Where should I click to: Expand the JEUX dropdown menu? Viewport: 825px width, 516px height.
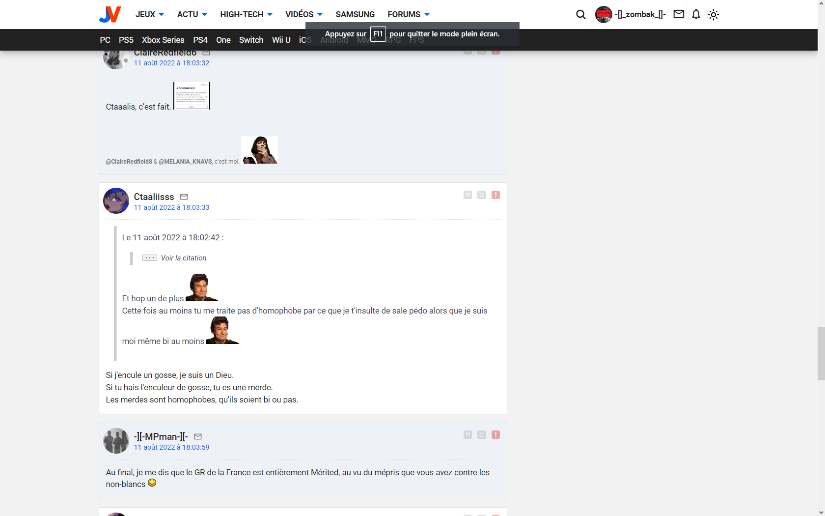tap(150, 14)
